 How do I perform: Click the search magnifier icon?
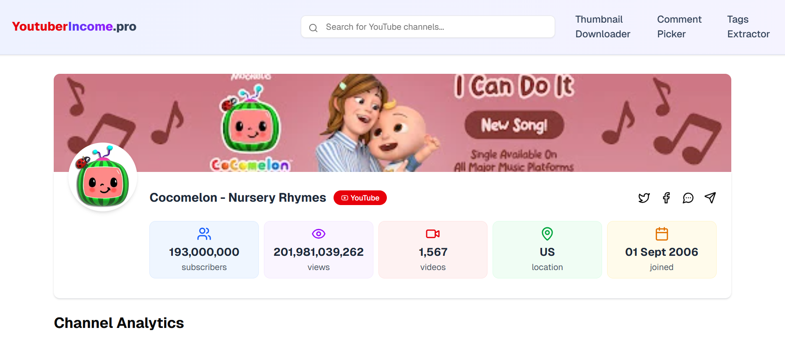click(x=313, y=28)
